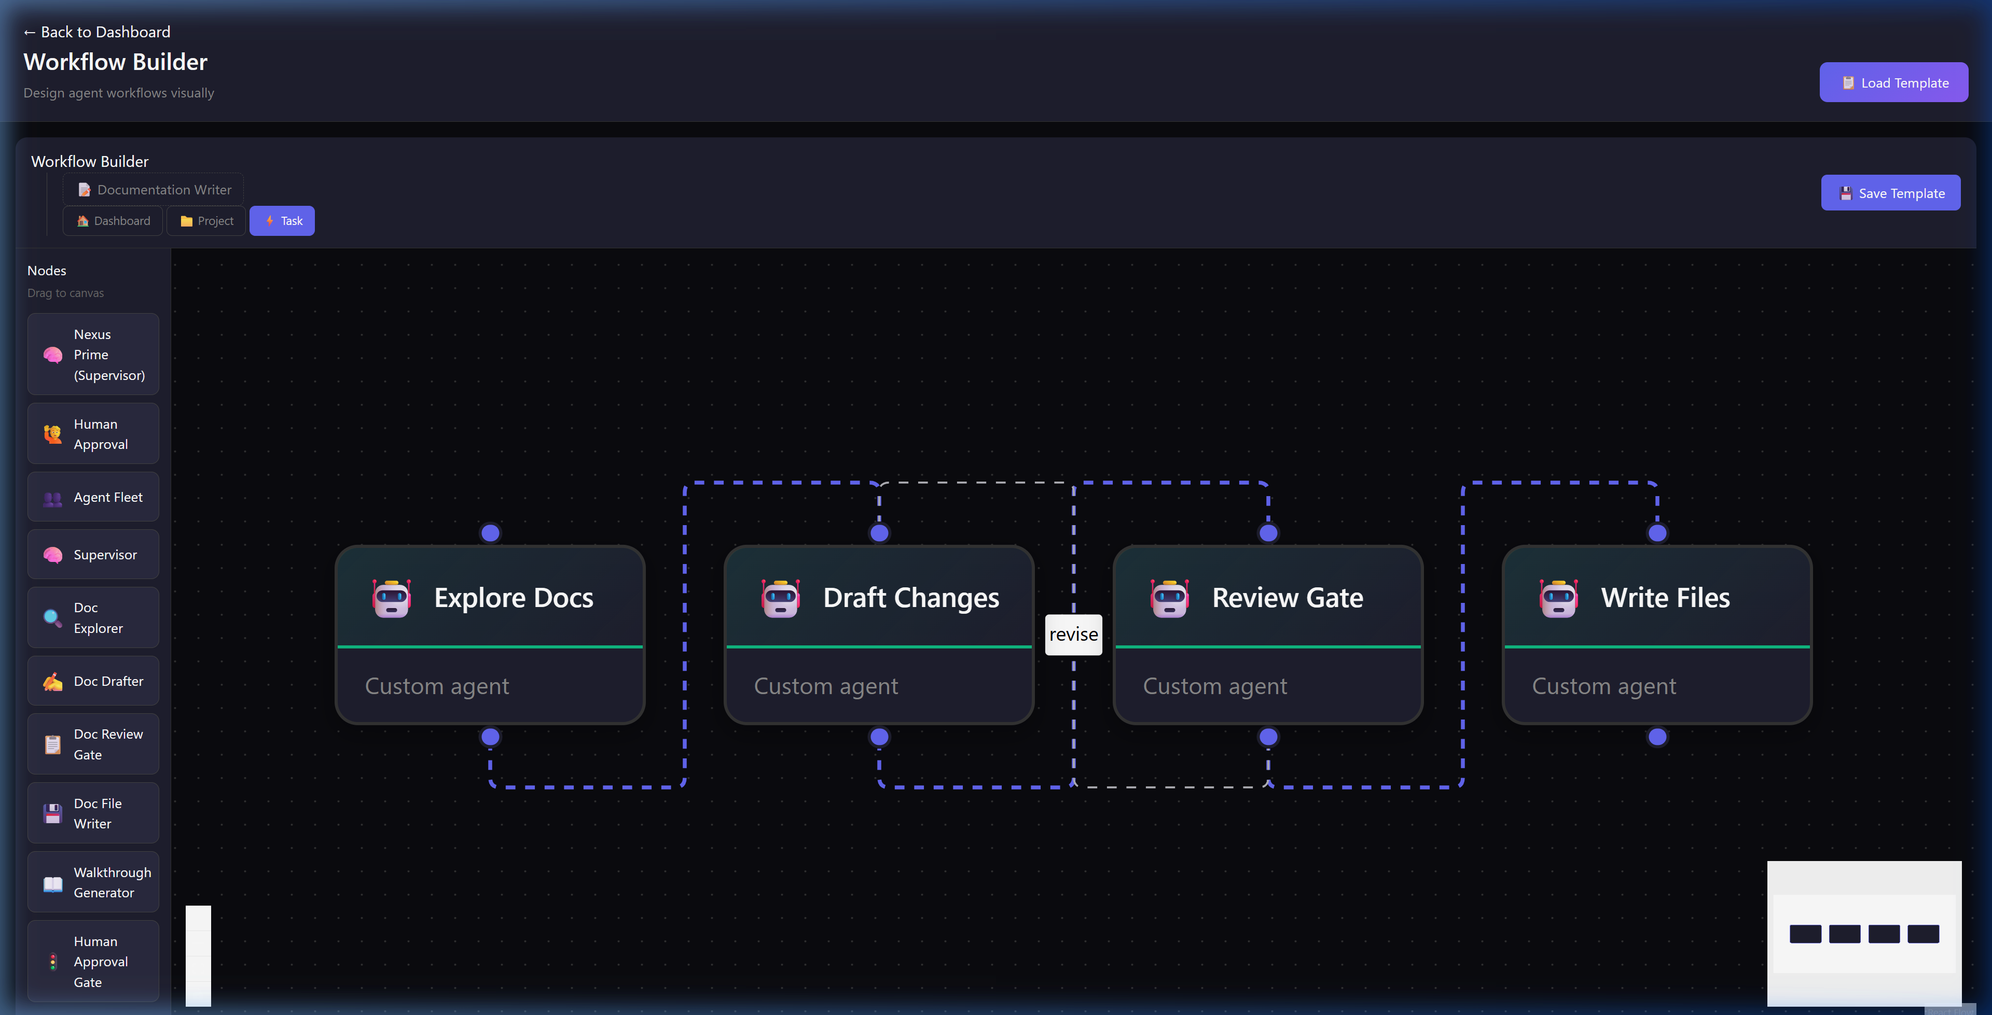The width and height of the screenshot is (1992, 1015).
Task: Click the robot icon on Review Gate node
Action: point(1169,598)
